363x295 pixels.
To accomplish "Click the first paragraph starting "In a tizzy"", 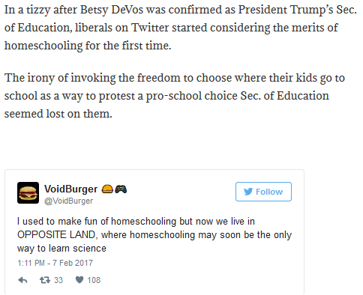I will coord(180,28).
